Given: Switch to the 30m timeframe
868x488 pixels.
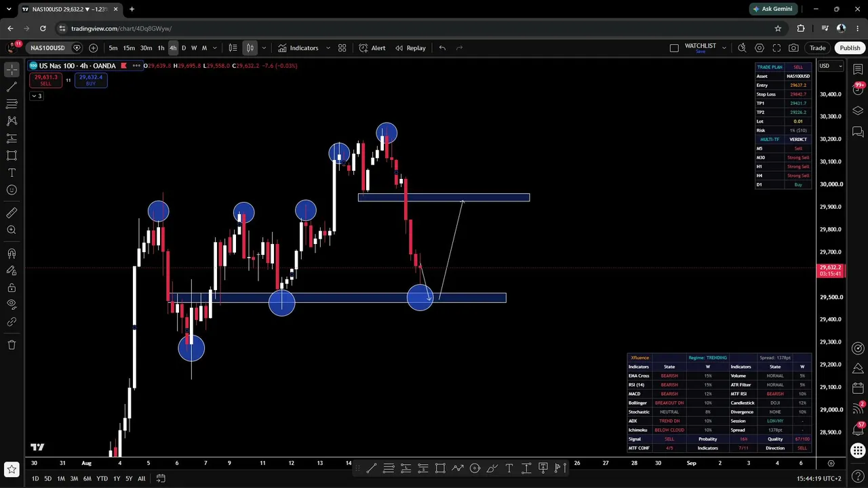Looking at the screenshot, I should pos(146,48).
